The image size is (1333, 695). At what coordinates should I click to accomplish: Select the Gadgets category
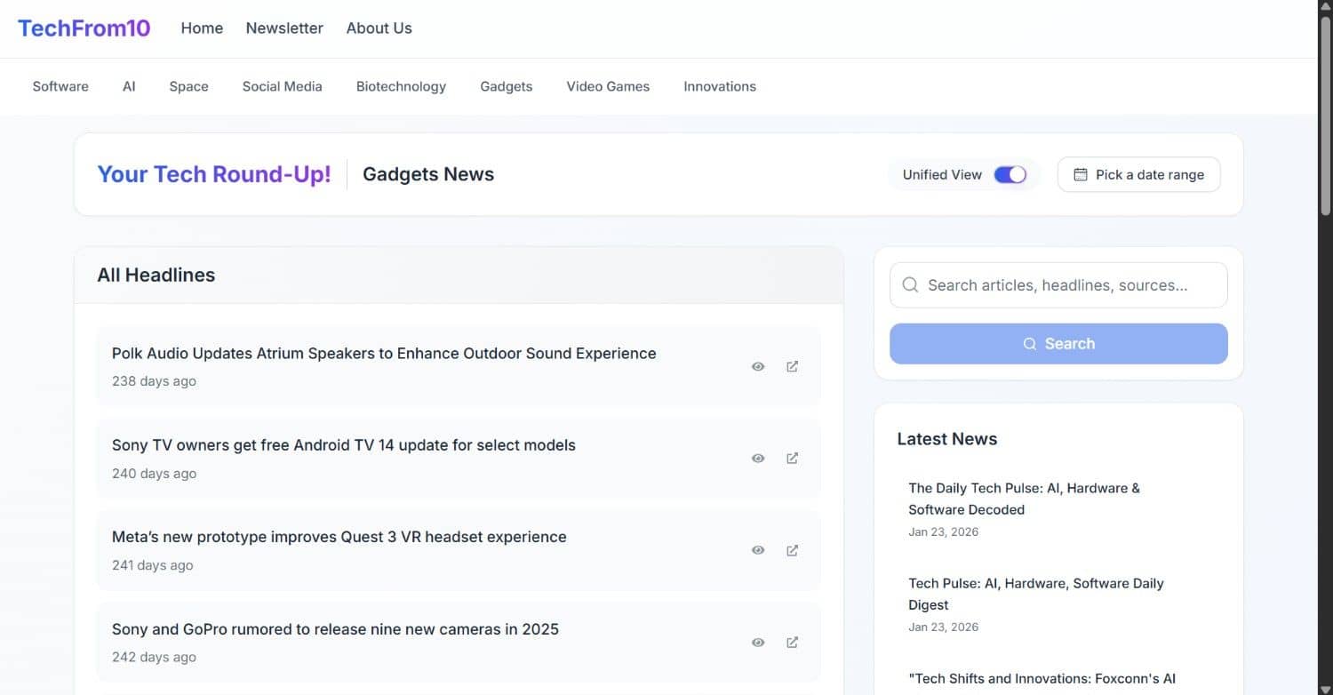coord(506,86)
